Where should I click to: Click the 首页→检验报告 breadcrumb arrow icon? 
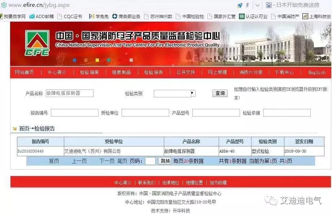click(x=14, y=128)
